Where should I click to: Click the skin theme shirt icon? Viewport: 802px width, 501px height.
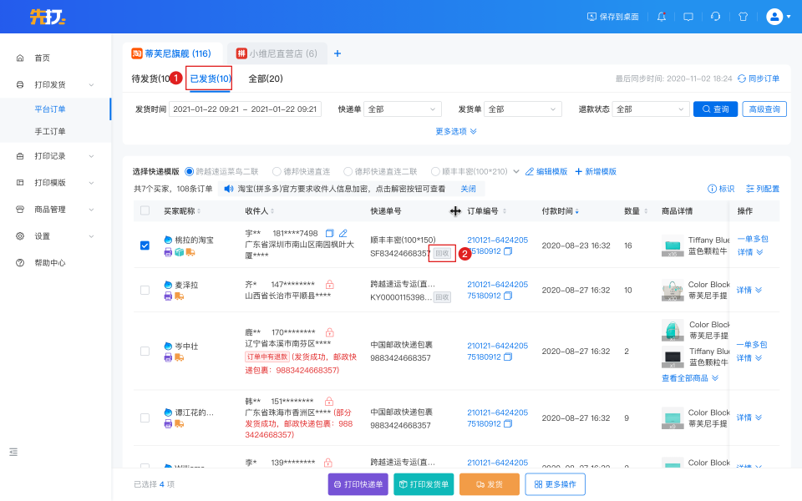743,16
